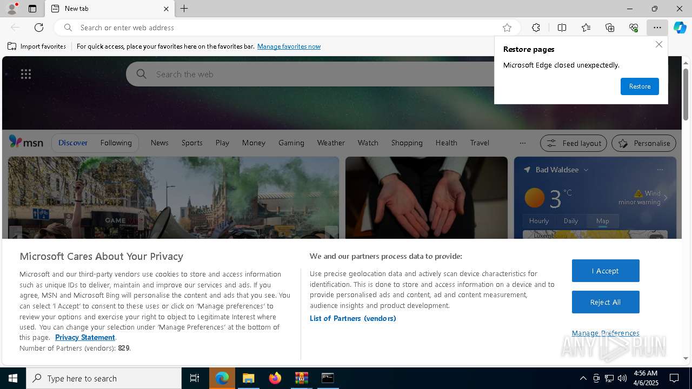The image size is (692, 389).
Task: Open Manage Preferences link
Action: (605, 333)
